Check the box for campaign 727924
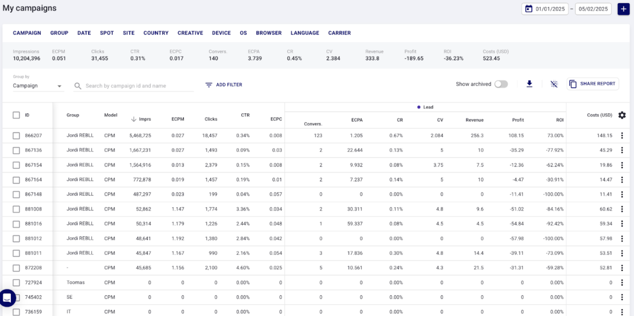The width and height of the screenshot is (634, 316). 16,283
